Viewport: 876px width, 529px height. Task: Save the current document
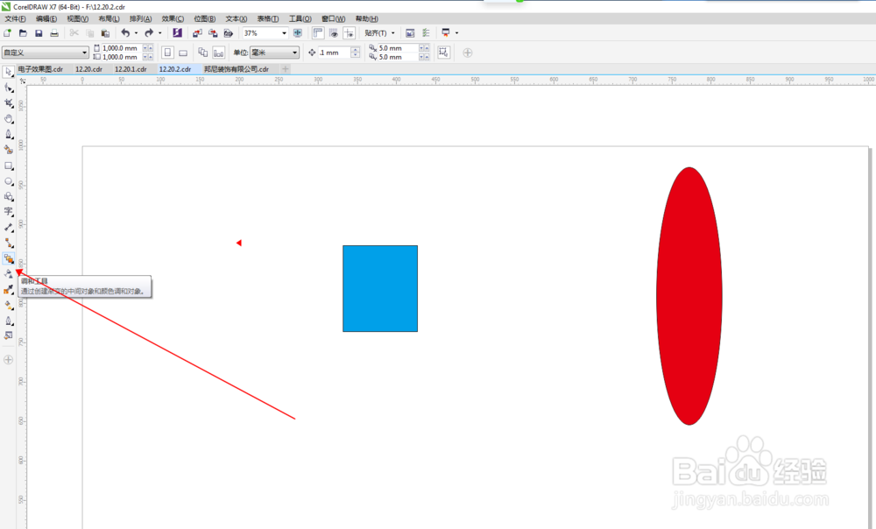[39, 33]
